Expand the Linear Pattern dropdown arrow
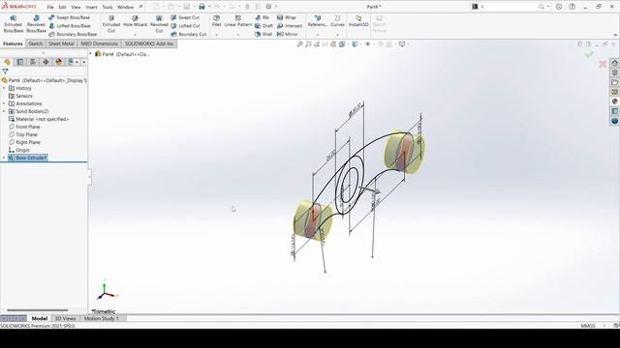 coord(238,35)
